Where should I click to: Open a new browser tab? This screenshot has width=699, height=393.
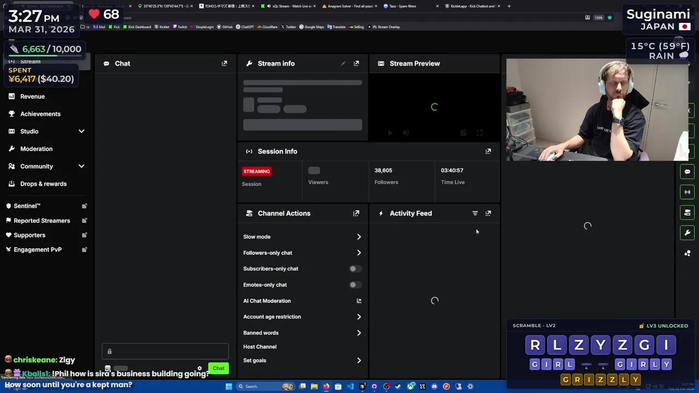click(509, 6)
